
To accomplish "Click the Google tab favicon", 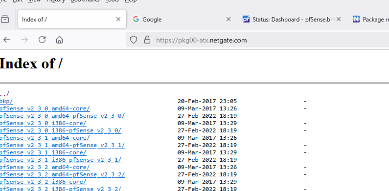I will (136, 19).
